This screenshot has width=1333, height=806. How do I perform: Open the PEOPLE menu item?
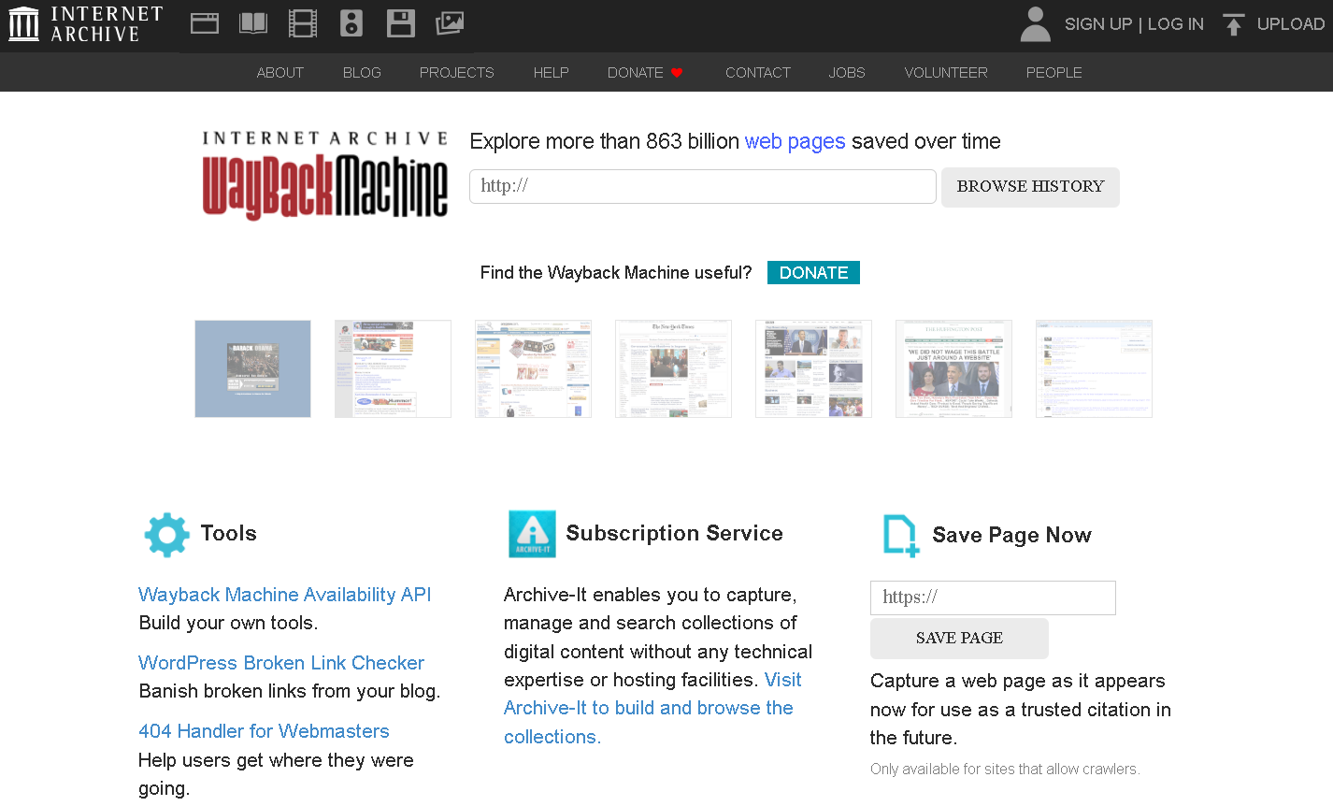(x=1054, y=72)
